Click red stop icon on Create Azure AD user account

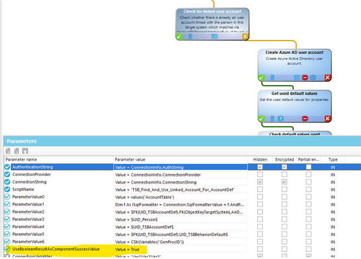coord(305,78)
